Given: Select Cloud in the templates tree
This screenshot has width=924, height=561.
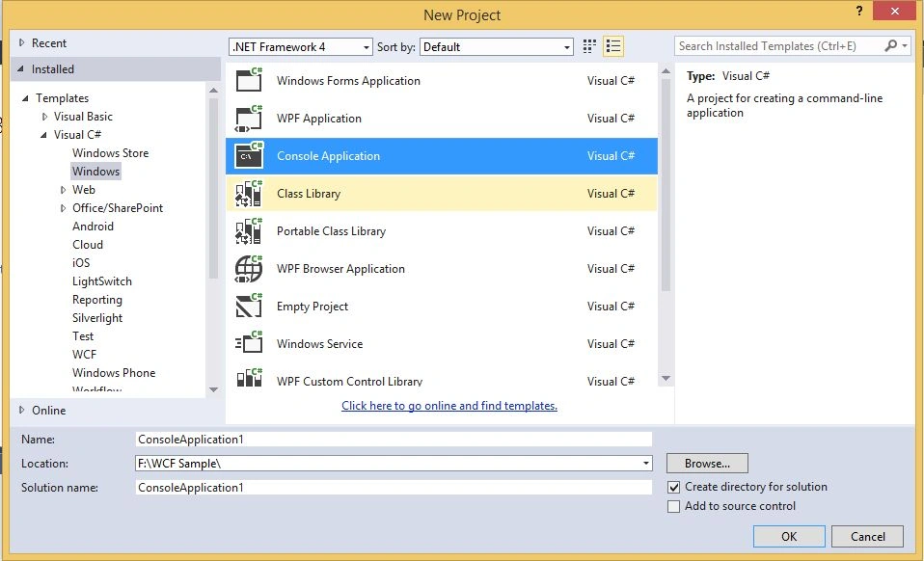Looking at the screenshot, I should (88, 244).
